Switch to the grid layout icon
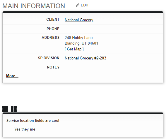 [14, 109]
